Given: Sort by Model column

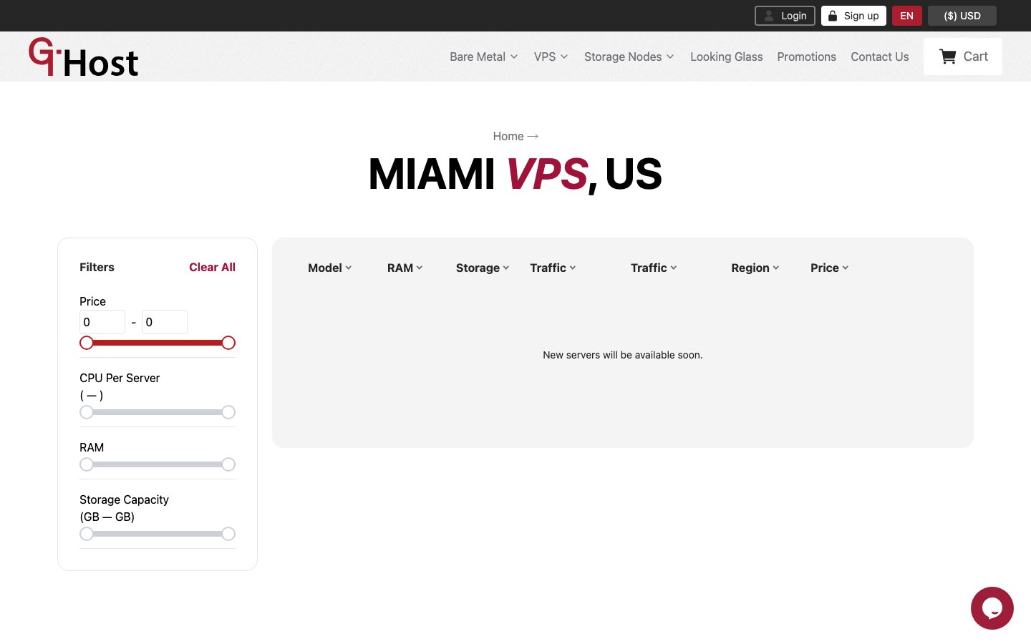Looking at the screenshot, I should (x=330, y=268).
